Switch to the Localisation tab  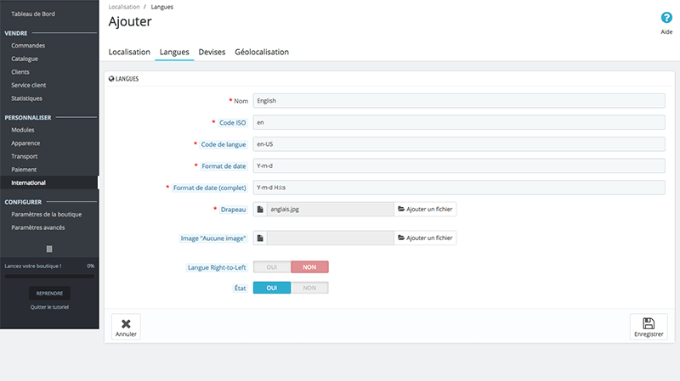129,52
